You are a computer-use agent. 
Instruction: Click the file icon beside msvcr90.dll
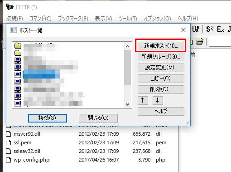click(8, 134)
